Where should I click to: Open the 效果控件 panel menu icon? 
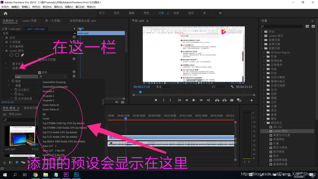(16, 21)
